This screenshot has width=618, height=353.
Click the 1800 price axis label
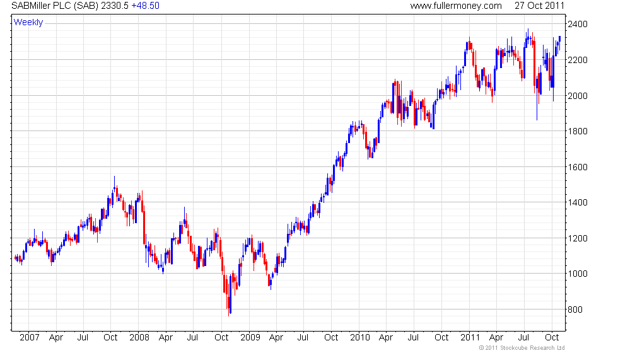tap(578, 131)
